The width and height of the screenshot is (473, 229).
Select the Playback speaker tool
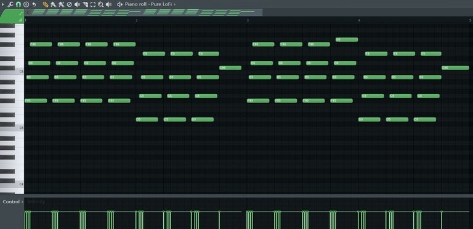pyautogui.click(x=108, y=4)
